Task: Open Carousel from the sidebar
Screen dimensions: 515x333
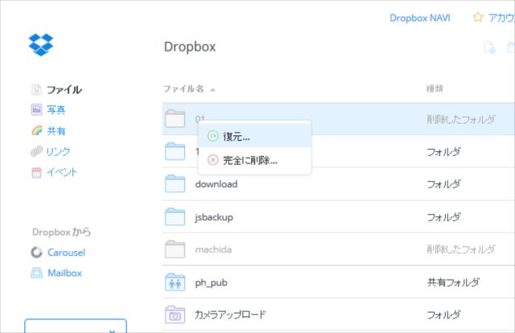Action: 66,253
